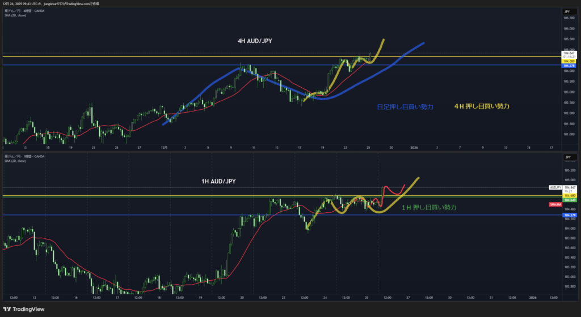Select the green 104.649 price label on lower chart

569,199
